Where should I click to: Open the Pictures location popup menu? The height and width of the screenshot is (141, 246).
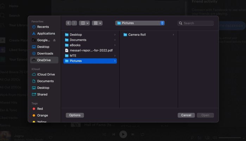point(140,23)
